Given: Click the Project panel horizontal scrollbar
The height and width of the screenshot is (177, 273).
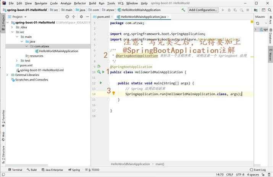Looking at the screenshot, I should [27, 165].
